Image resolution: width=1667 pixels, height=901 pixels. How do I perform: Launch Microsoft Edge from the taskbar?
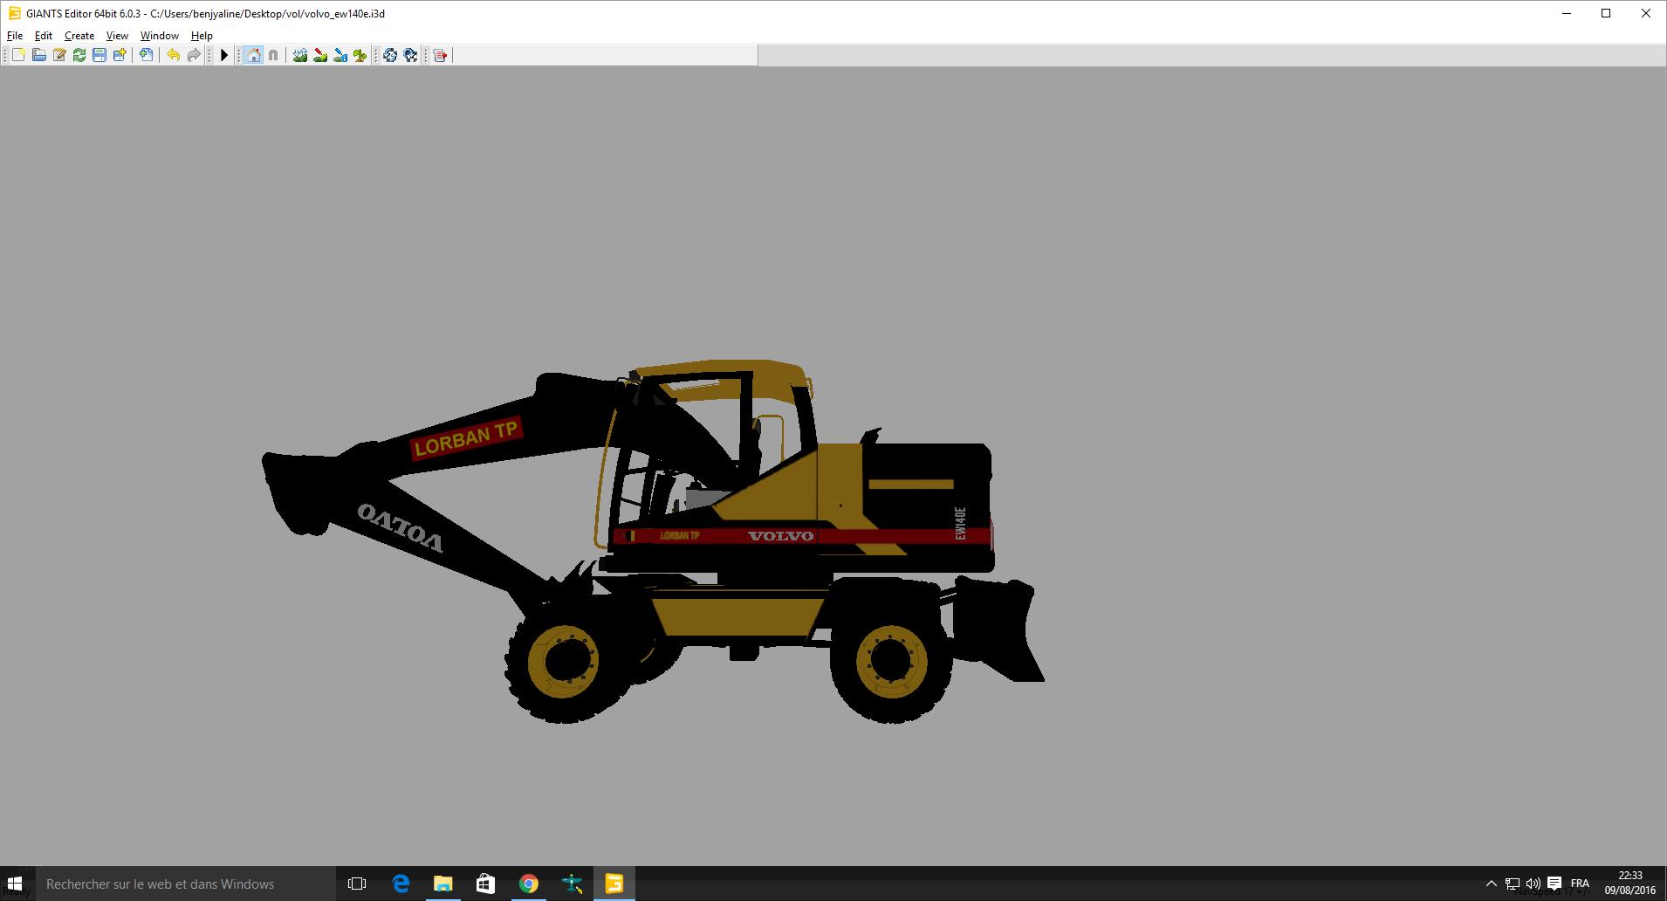(401, 884)
